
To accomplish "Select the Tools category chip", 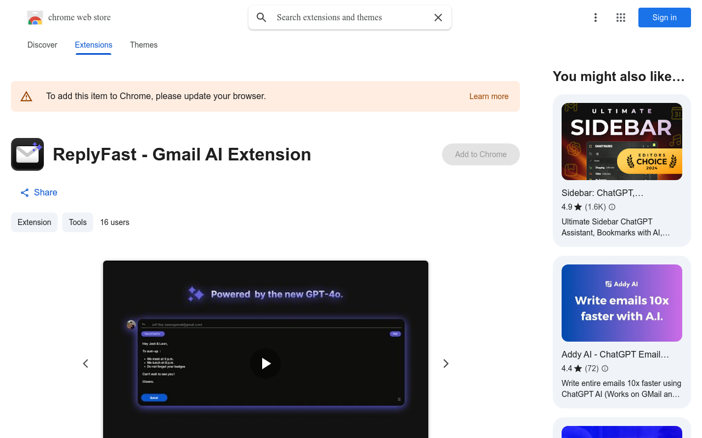I will 77,222.
